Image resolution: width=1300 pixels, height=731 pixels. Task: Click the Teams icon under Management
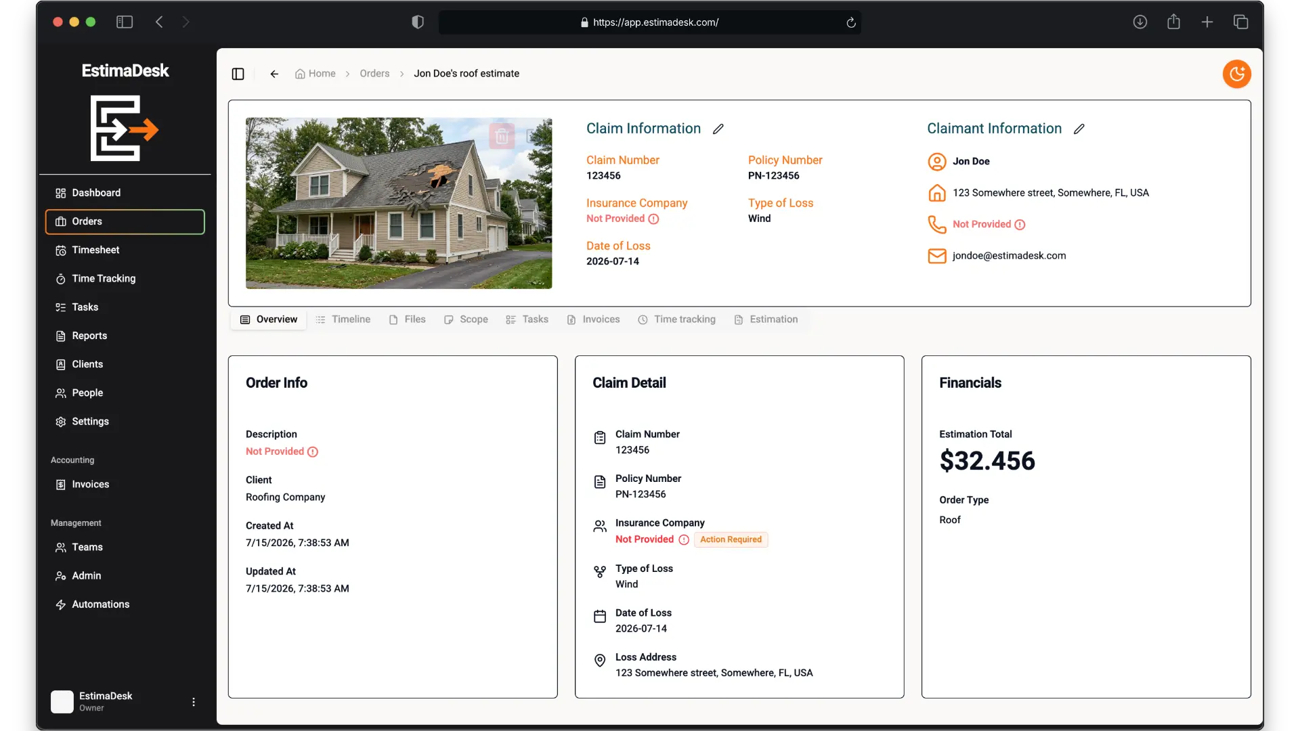60,548
